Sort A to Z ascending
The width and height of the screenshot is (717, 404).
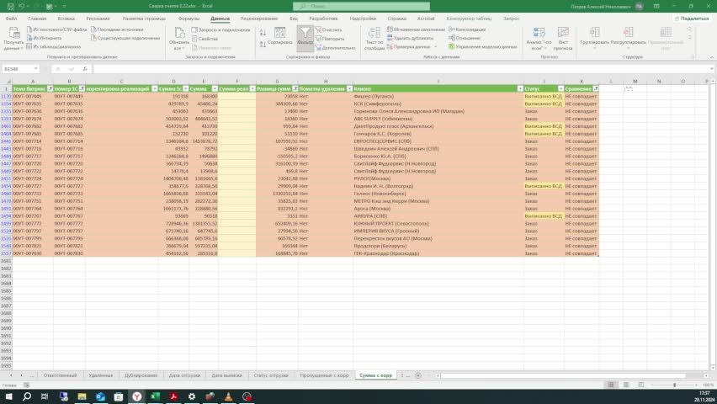(263, 33)
